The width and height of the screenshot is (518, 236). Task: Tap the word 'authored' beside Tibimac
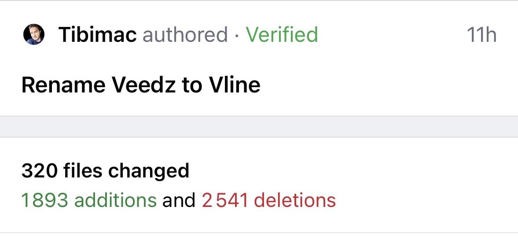pyautogui.click(x=185, y=35)
